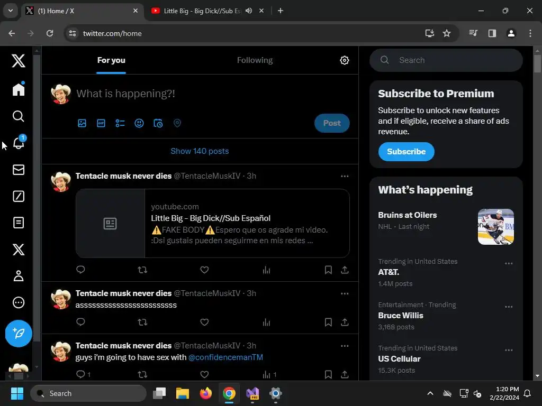The image size is (542, 406).
Task: Open Bruins at Oilers hockey thumbnail
Action: click(x=495, y=226)
